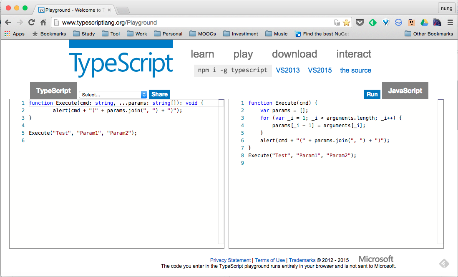
Task: Open the speedometer extension icon
Action: [437, 23]
